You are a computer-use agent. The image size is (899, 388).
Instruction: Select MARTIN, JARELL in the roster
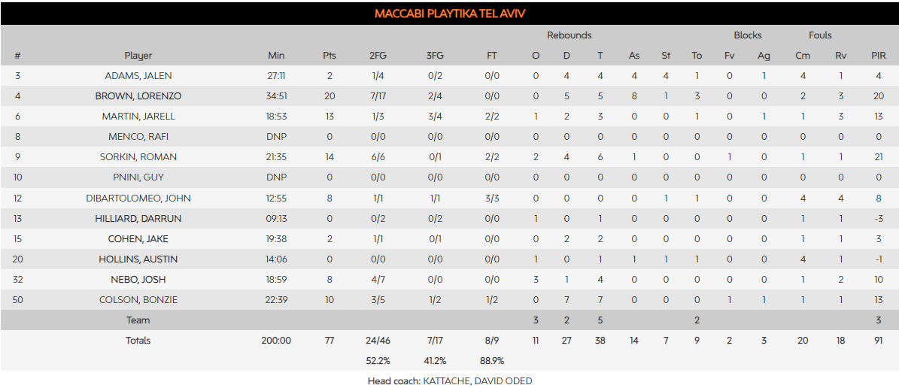coord(138,117)
